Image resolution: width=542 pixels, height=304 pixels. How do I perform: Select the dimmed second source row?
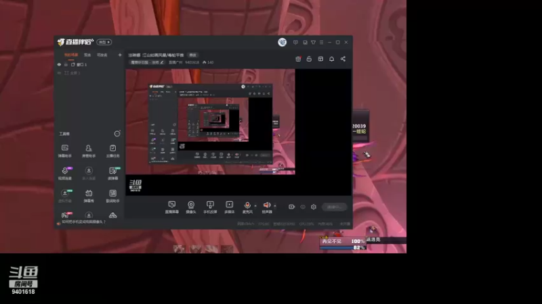click(89, 73)
